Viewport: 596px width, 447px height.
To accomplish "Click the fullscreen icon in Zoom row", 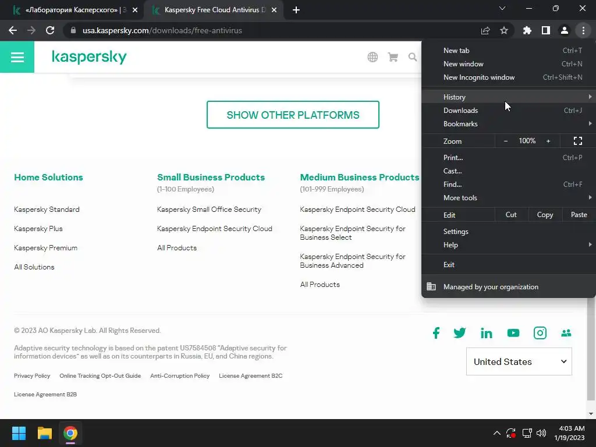I will click(x=578, y=141).
